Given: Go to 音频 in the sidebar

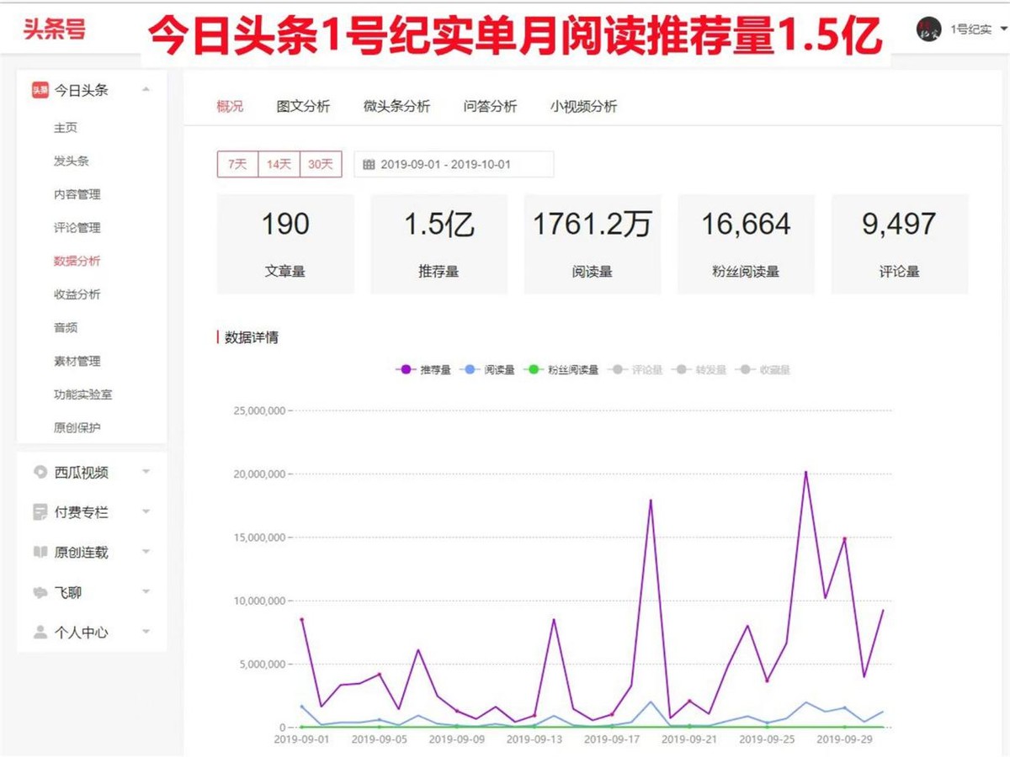Looking at the screenshot, I should [x=66, y=328].
